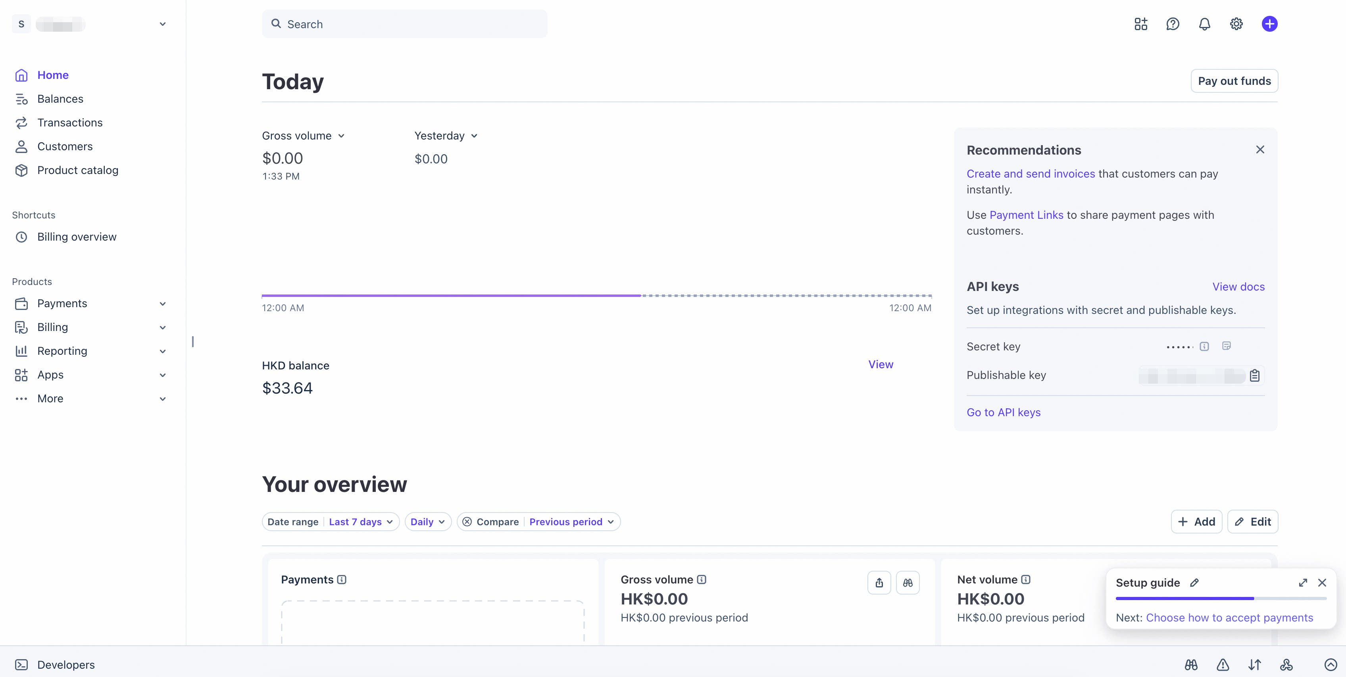Click the Setup guide progress bar

[1221, 598]
